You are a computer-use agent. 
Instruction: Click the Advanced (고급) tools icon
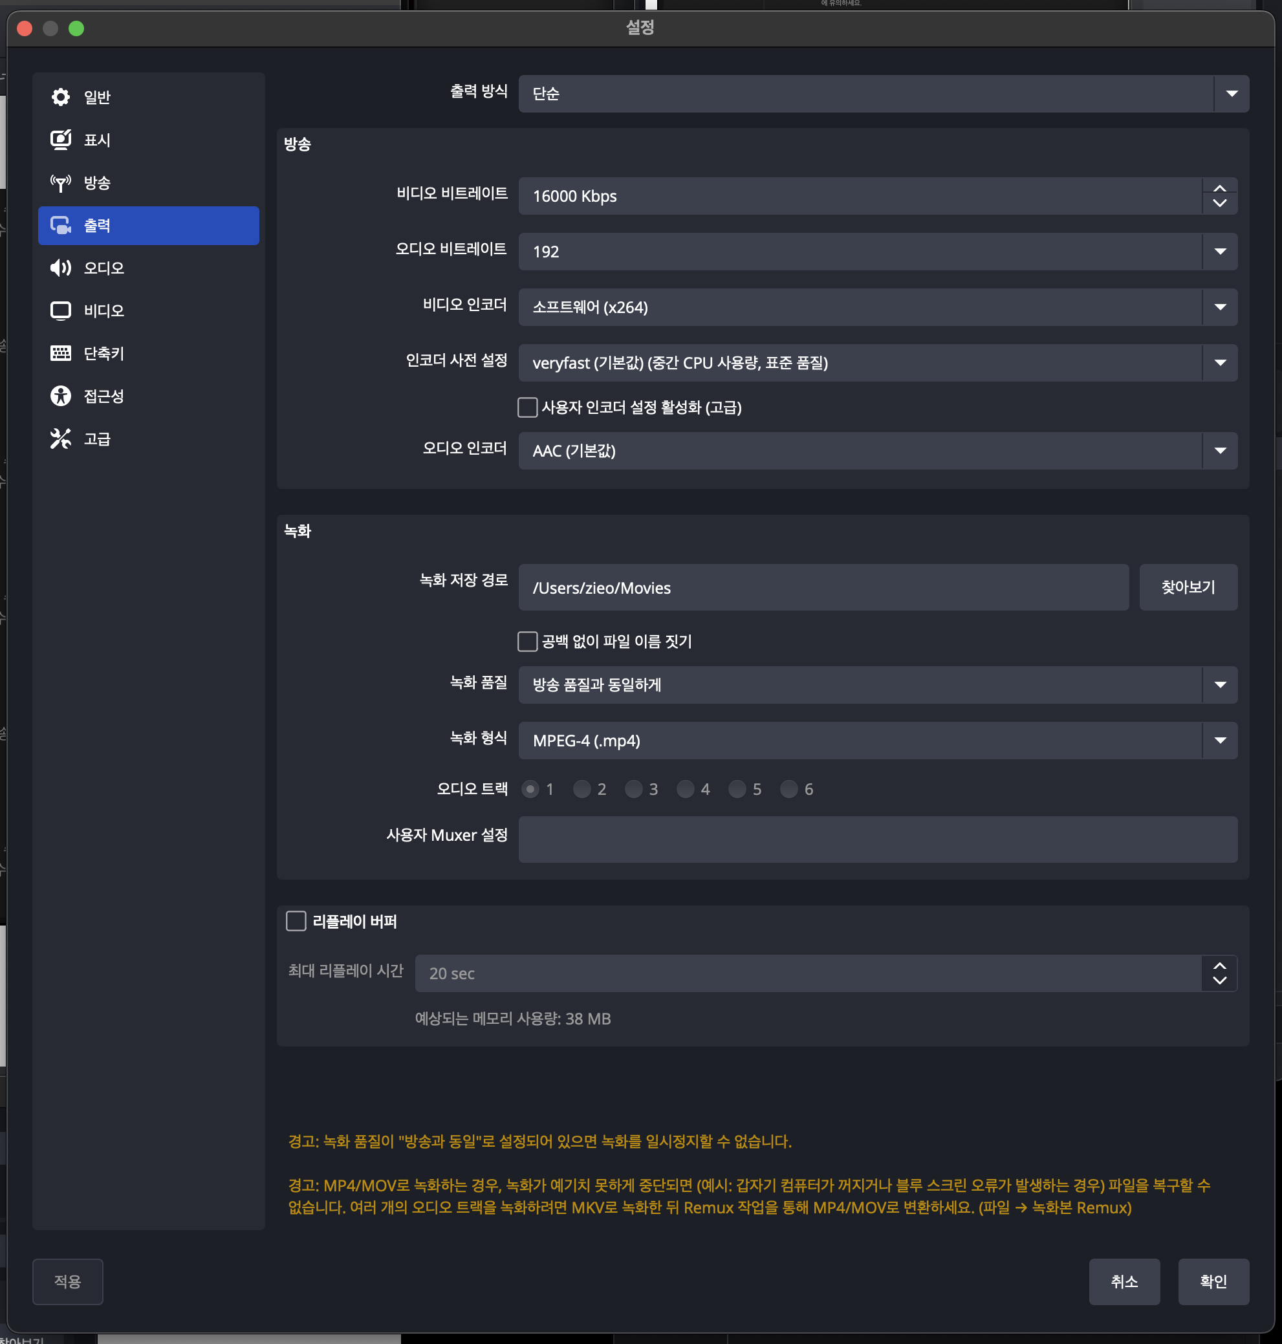[x=60, y=439]
